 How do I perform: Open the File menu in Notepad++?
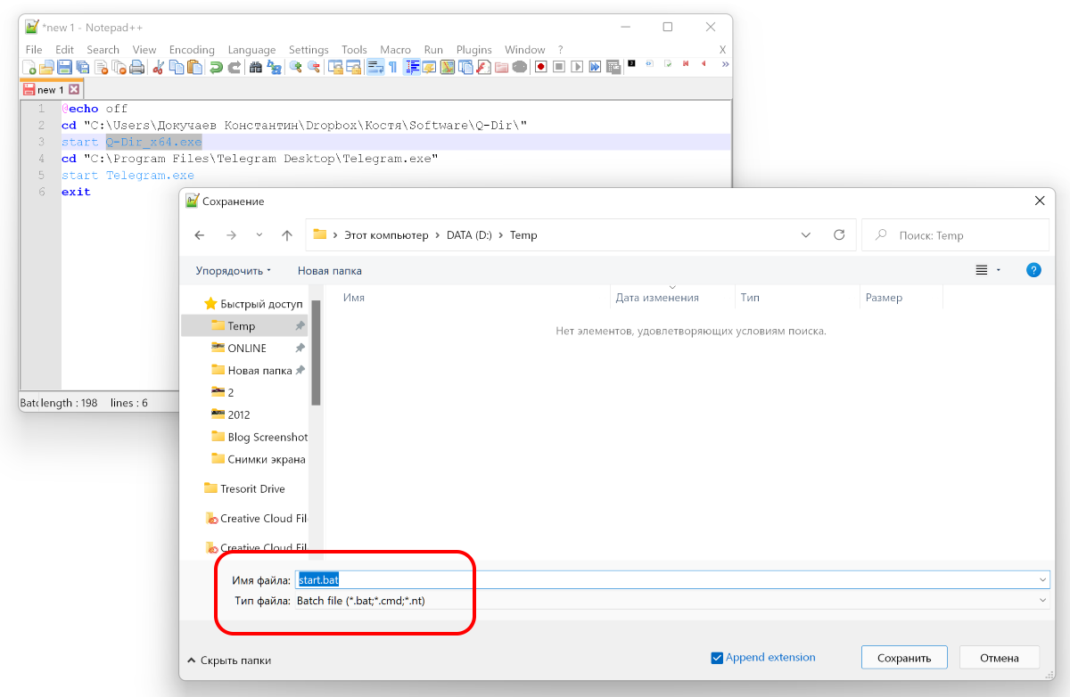[34, 50]
